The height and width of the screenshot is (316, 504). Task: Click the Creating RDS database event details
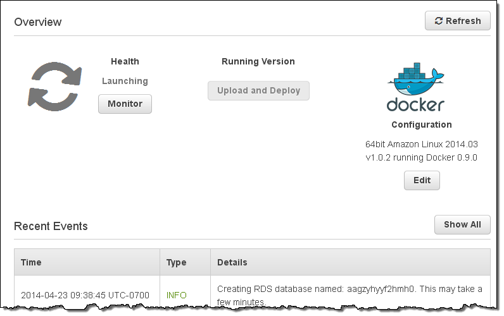pyautogui.click(x=350, y=295)
